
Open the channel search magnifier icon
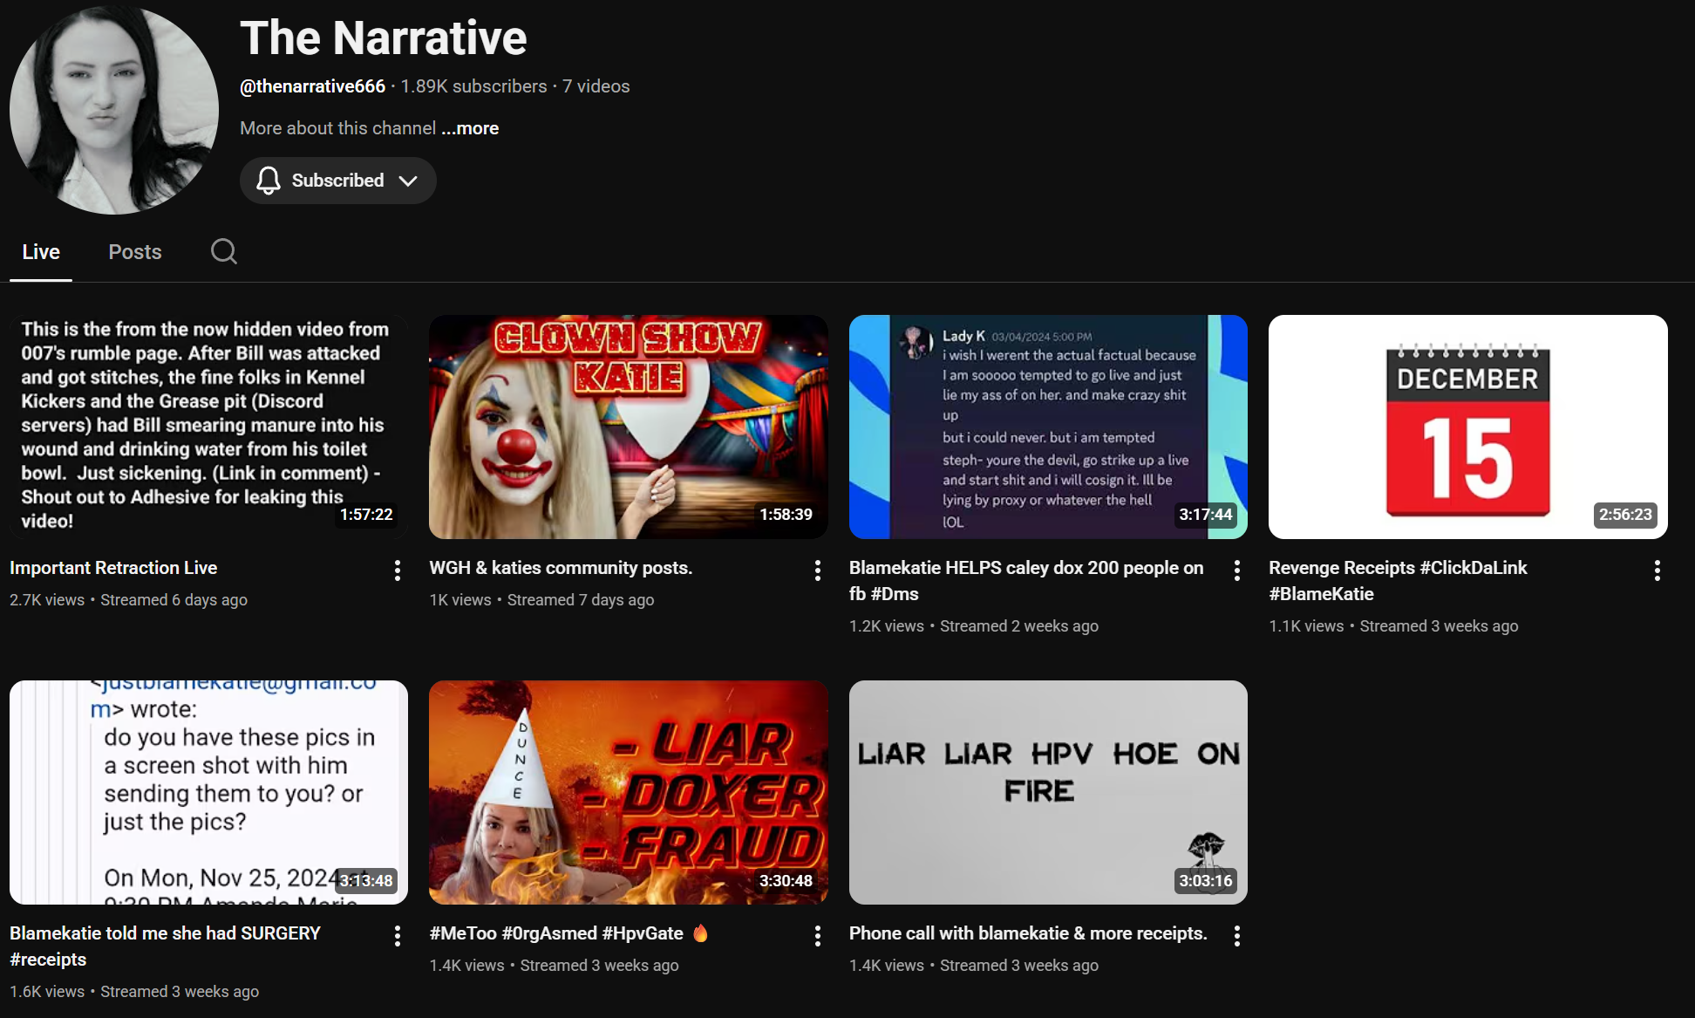pos(224,251)
